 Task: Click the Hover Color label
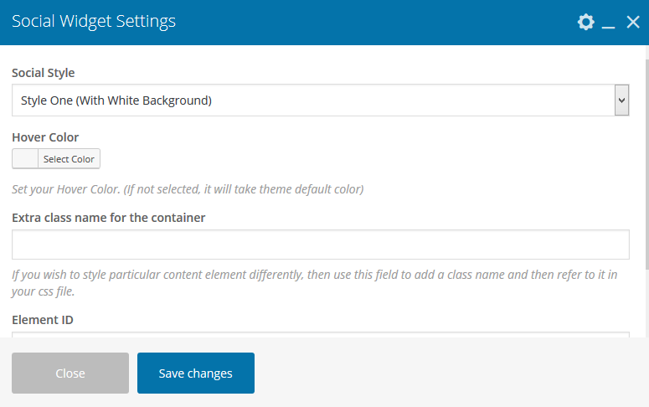click(45, 137)
